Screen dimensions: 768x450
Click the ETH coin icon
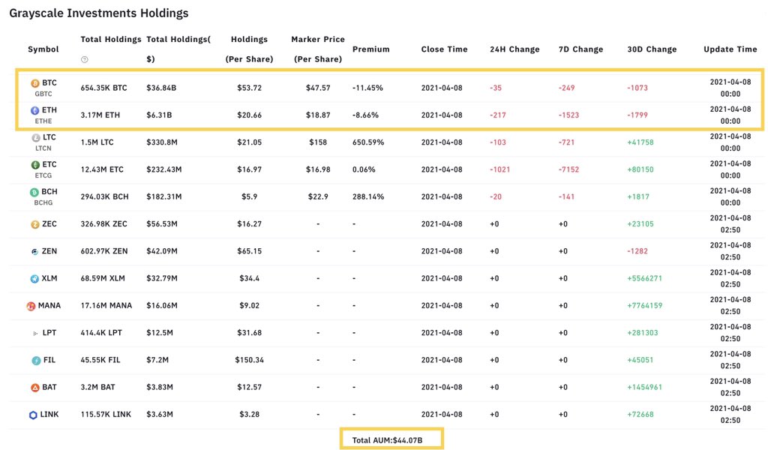coord(34,111)
